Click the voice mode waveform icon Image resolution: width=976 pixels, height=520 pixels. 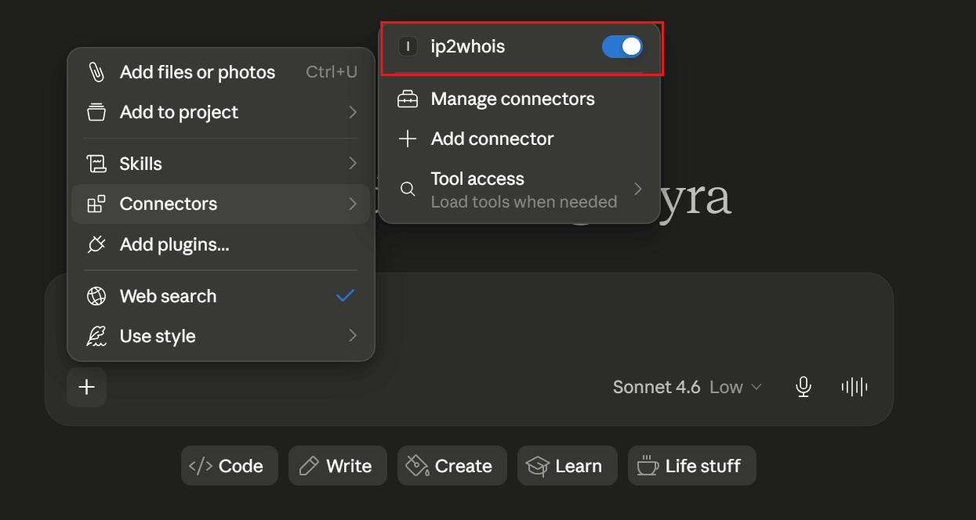point(854,387)
